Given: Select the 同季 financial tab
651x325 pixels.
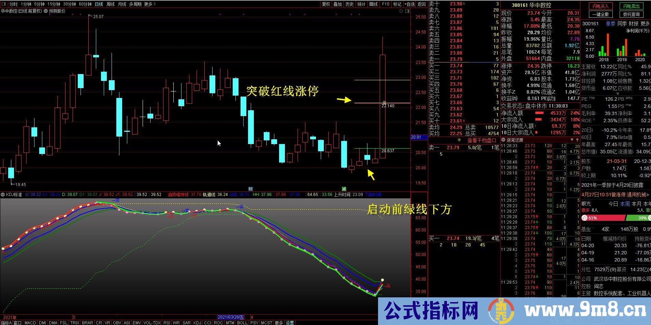Looking at the screenshot, I should point(622,24).
